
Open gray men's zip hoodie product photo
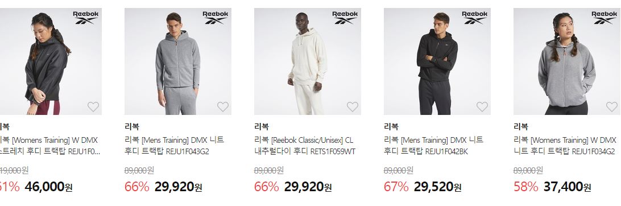click(x=178, y=61)
